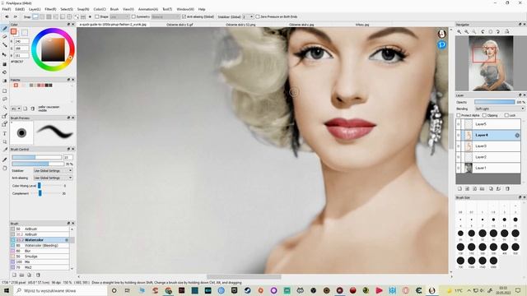Open the Layer menu
The width and height of the screenshot is (527, 296).
(35, 9)
